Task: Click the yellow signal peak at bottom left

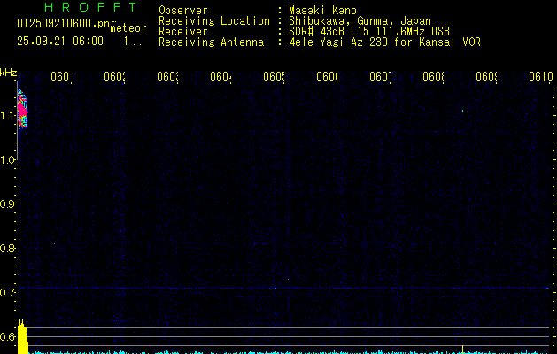Action: (x=24, y=337)
